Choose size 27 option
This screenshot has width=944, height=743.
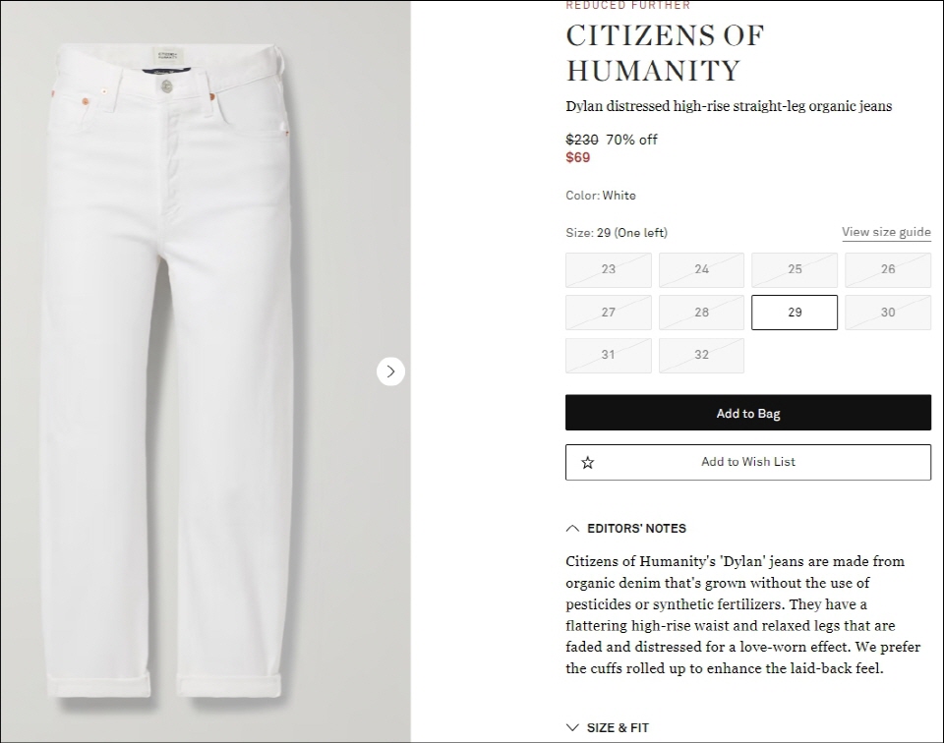[608, 313]
